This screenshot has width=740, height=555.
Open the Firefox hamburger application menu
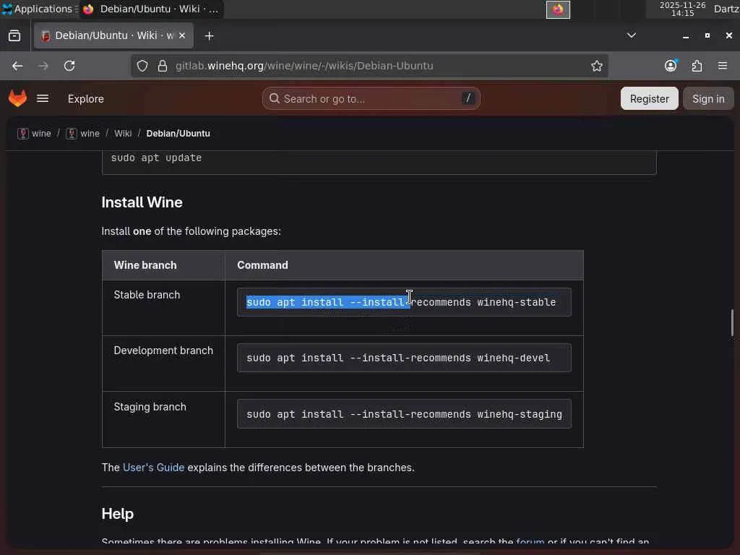tap(723, 66)
